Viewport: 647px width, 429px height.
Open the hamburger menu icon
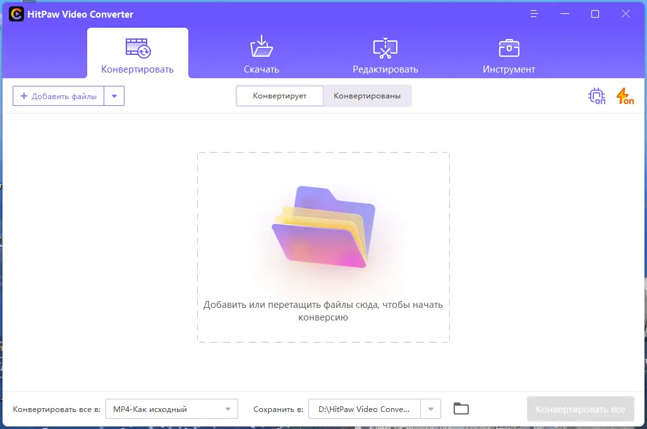(535, 13)
